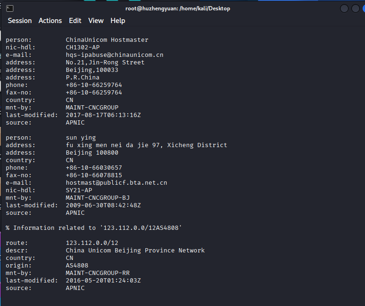The height and width of the screenshot is (306, 365).
Task: Click the terminal icon in the title bar
Action: pos(10,8)
